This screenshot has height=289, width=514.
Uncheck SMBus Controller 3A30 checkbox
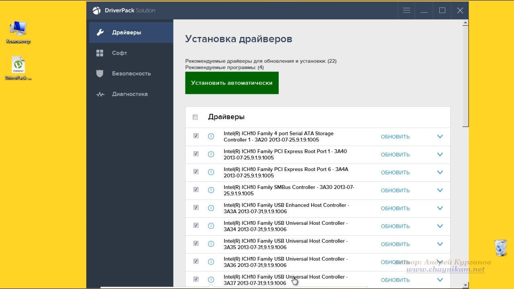click(196, 189)
